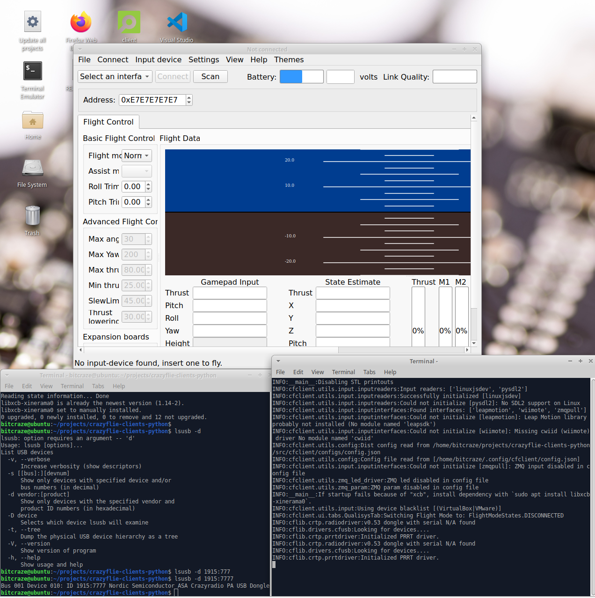
Task: Select the Flight Control tab
Action: click(x=109, y=122)
